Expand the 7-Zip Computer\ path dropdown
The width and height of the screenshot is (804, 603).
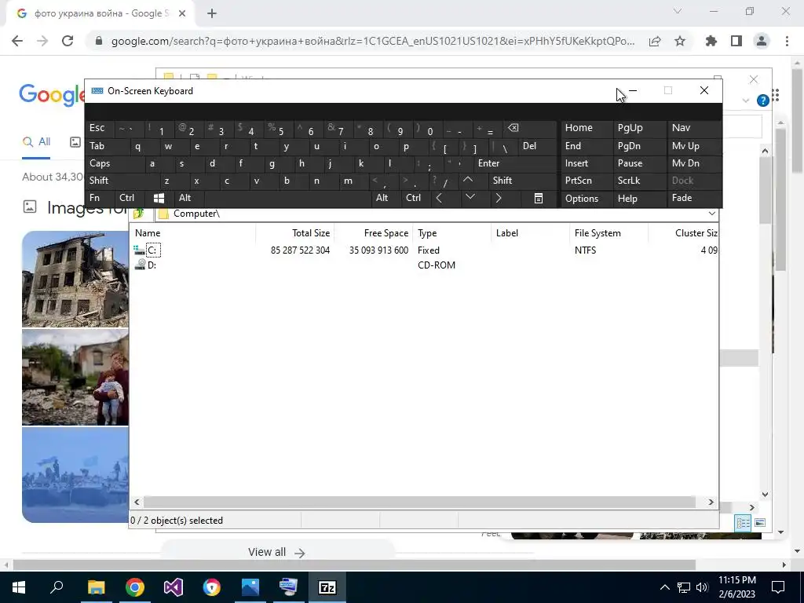pos(711,214)
